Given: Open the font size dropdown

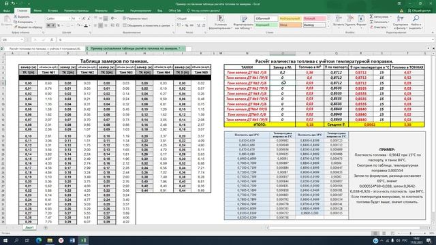Looking at the screenshot, I should pyautogui.click(x=79, y=18).
